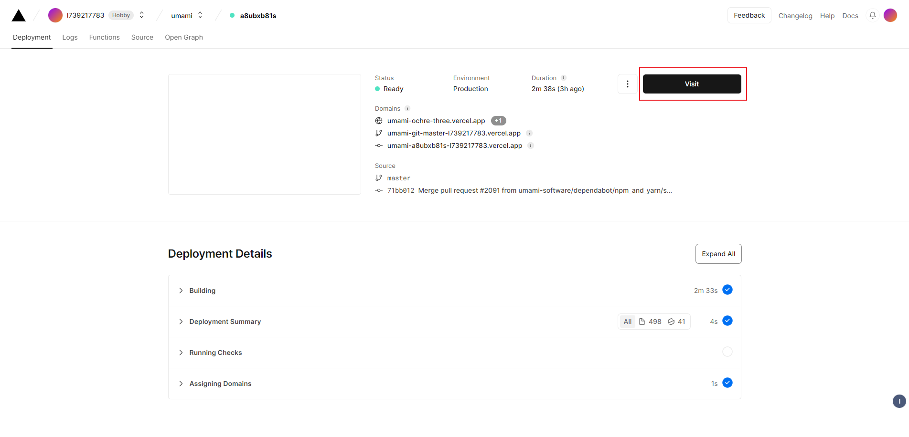Open umami-git-master domain link
Image resolution: width=909 pixels, height=437 pixels.
tap(454, 133)
